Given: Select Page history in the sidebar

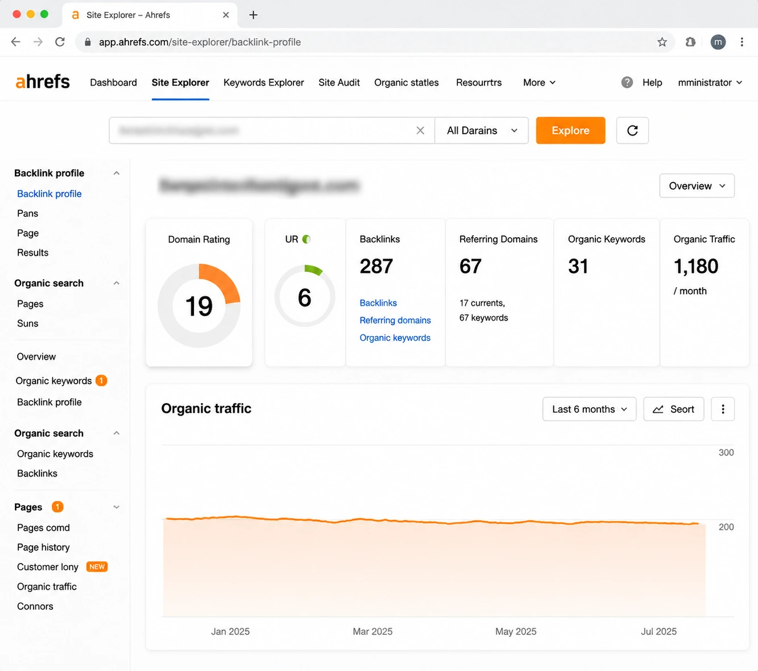Looking at the screenshot, I should [43, 547].
